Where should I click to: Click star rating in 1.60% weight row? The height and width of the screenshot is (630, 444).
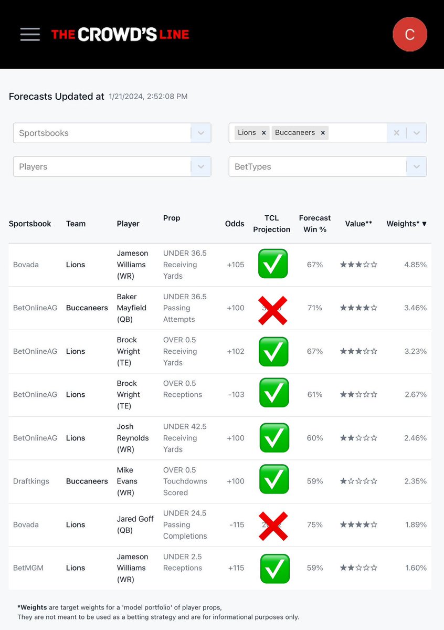point(358,568)
